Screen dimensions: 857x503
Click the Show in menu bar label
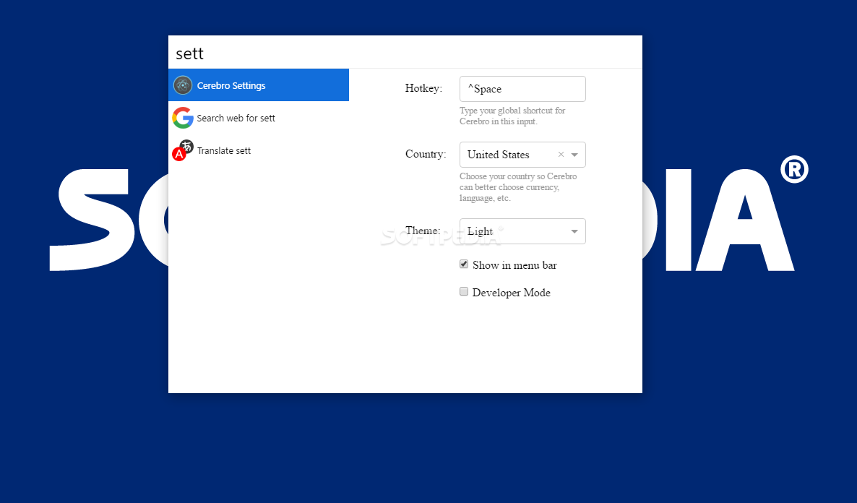(514, 265)
